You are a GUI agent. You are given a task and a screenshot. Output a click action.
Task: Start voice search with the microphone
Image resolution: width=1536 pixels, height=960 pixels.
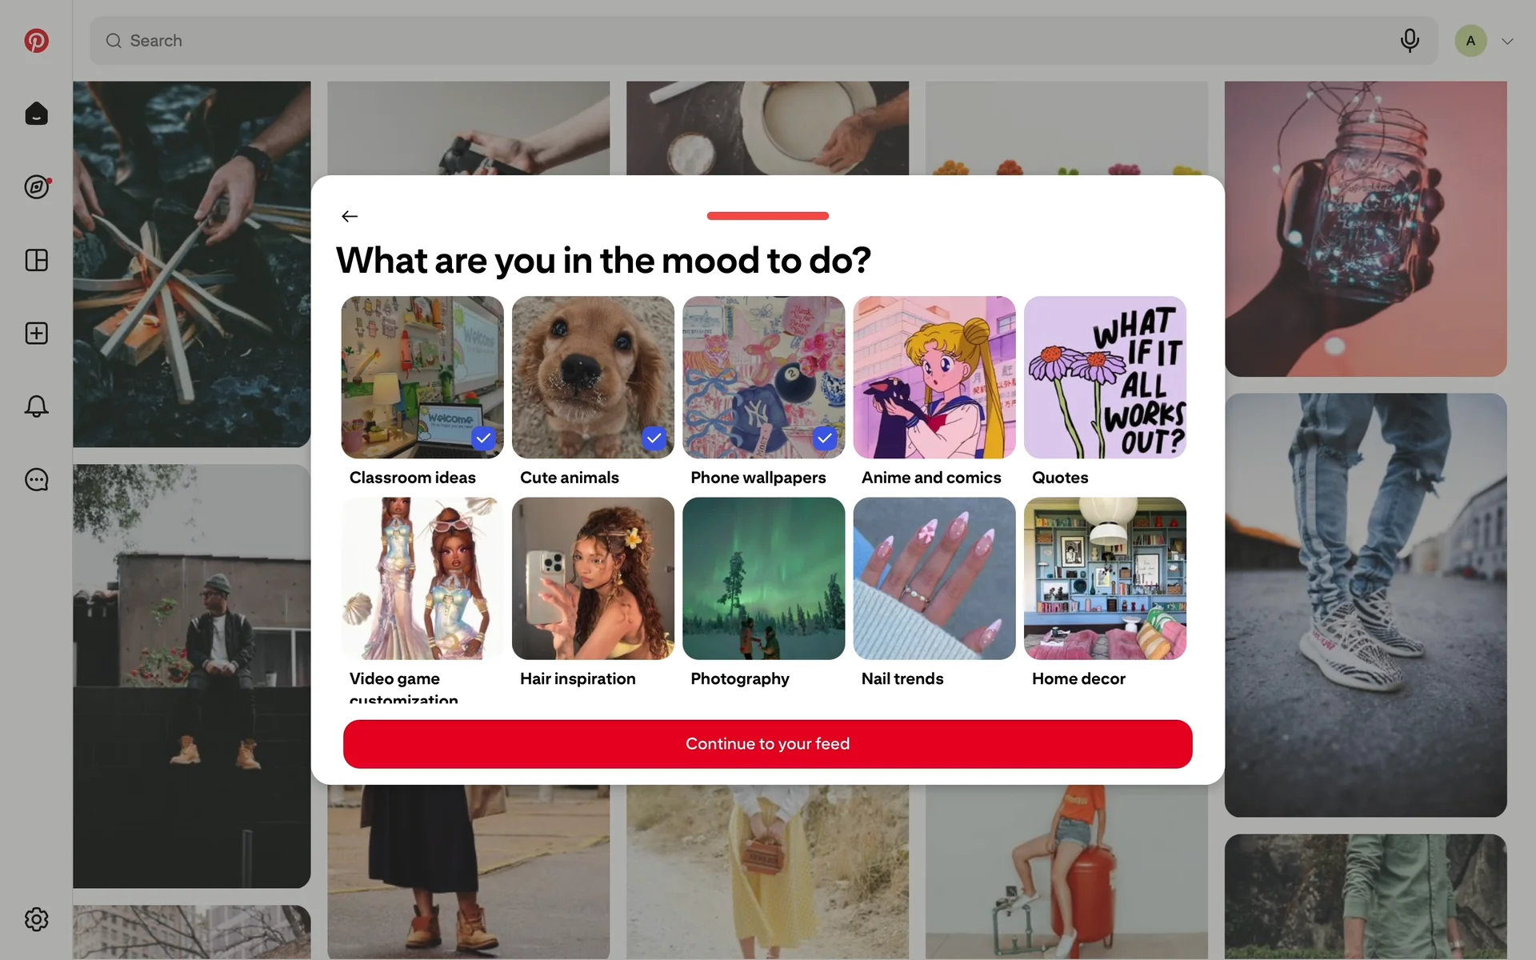1410,41
